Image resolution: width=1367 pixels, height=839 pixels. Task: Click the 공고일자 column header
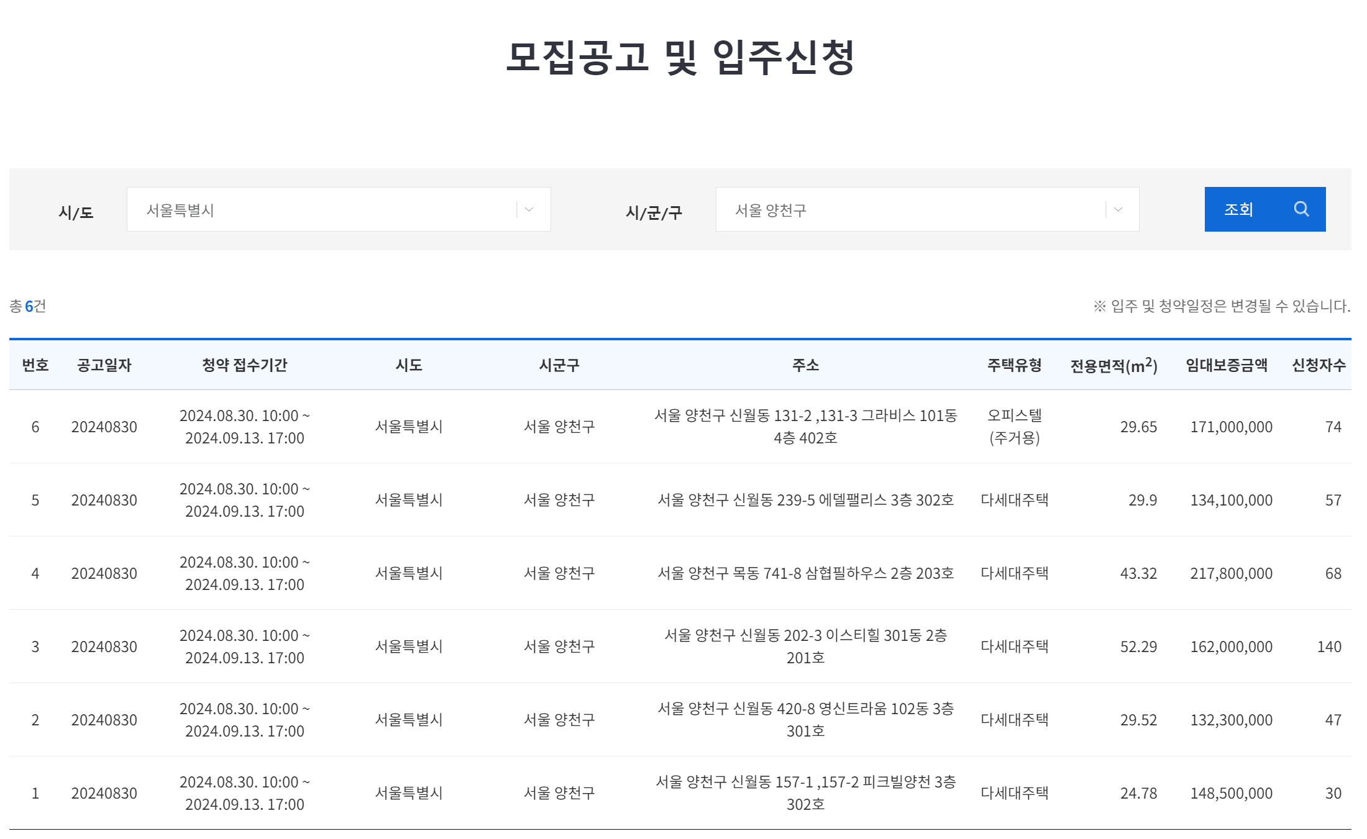106,365
